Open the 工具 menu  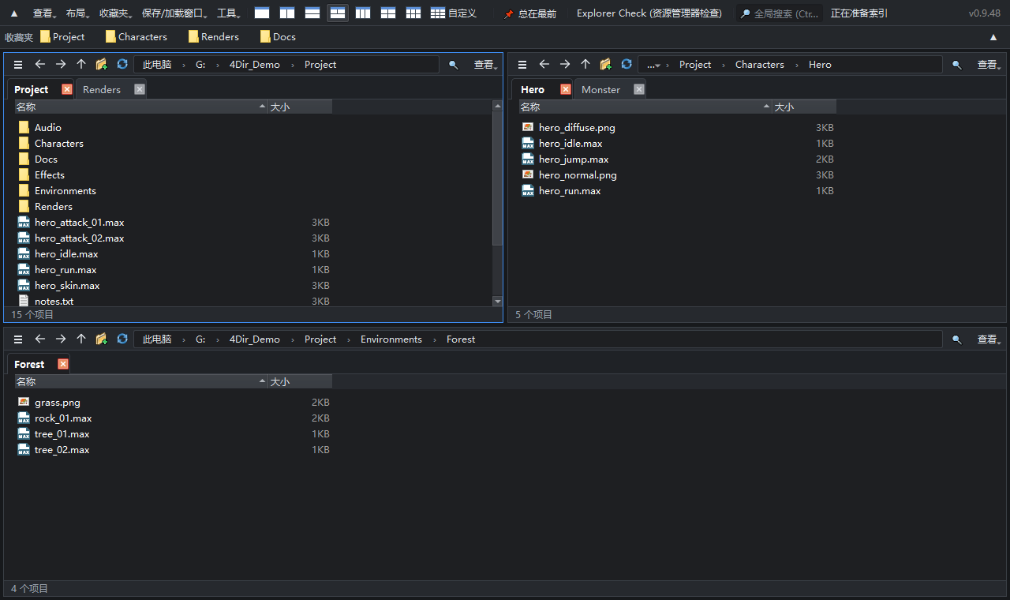point(230,13)
